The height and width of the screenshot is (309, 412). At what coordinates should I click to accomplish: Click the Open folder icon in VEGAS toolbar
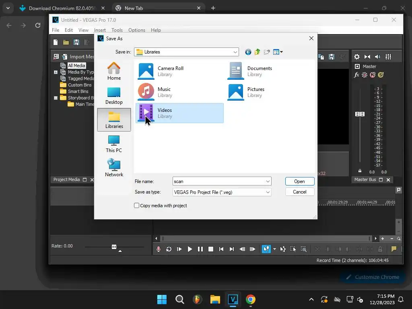coord(66,42)
